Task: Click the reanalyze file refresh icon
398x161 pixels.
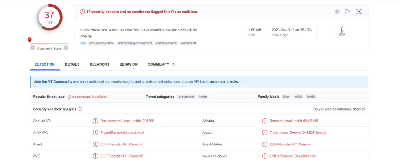Action: (x=347, y=12)
